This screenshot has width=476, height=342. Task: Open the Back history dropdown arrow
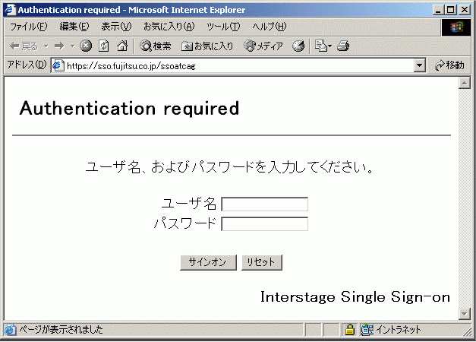click(46, 46)
